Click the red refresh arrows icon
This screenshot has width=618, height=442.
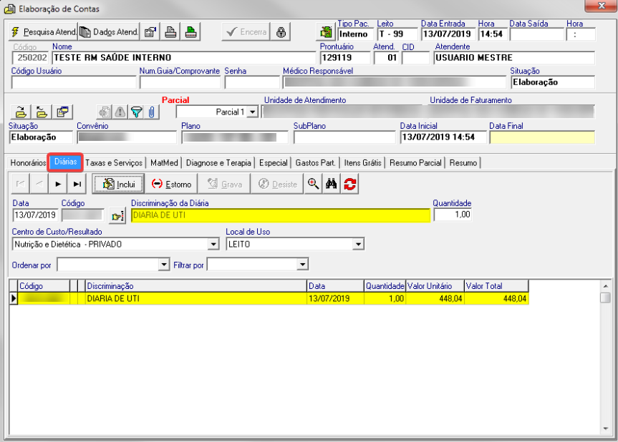click(350, 184)
